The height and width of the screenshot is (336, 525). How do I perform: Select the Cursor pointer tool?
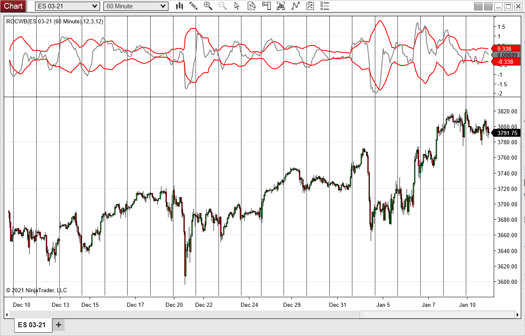(x=237, y=6)
